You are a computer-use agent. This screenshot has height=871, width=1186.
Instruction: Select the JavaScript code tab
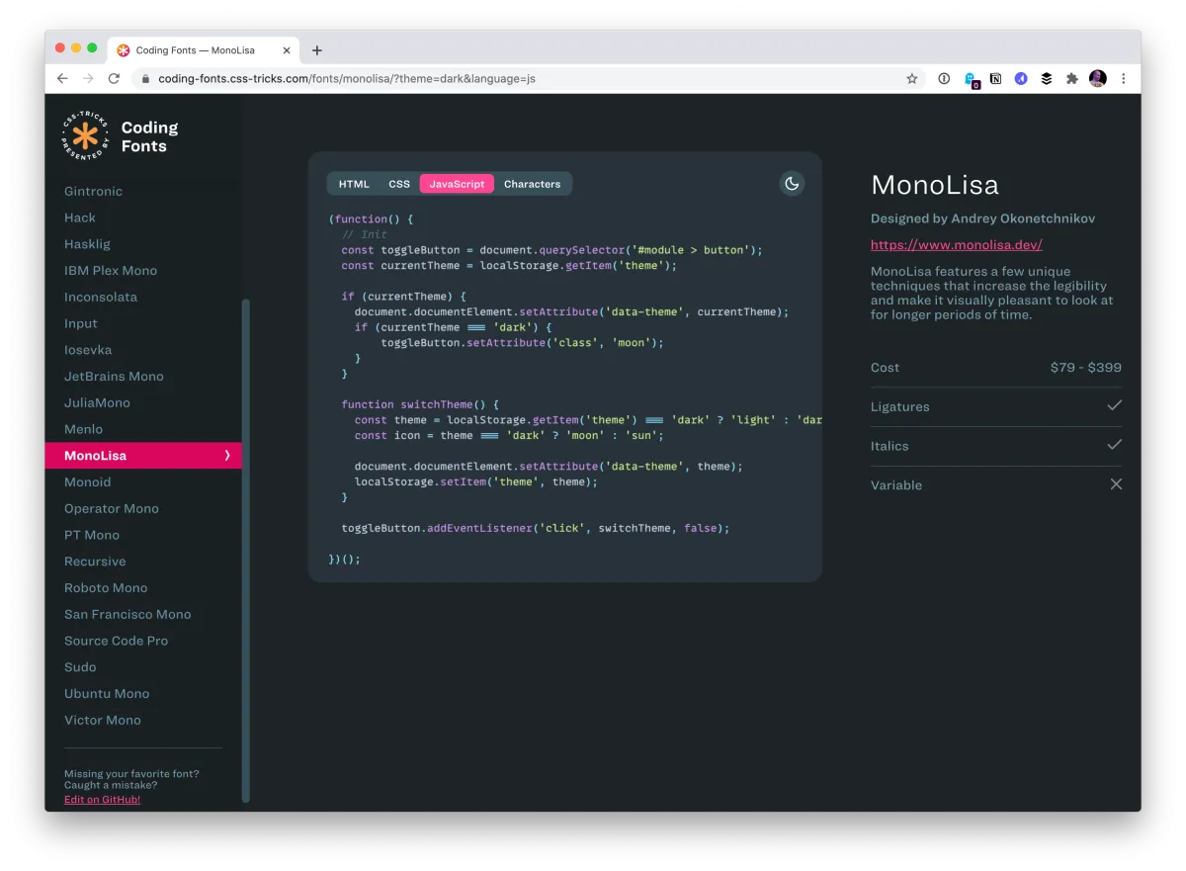457,184
